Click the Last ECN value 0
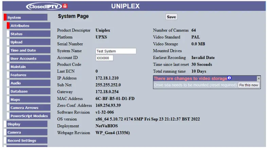Image resolution: width=267 pixels, height=148 pixels. click(x=96, y=71)
